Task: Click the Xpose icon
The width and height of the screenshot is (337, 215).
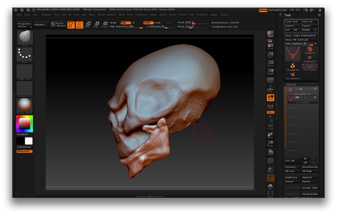Action: (x=270, y=194)
